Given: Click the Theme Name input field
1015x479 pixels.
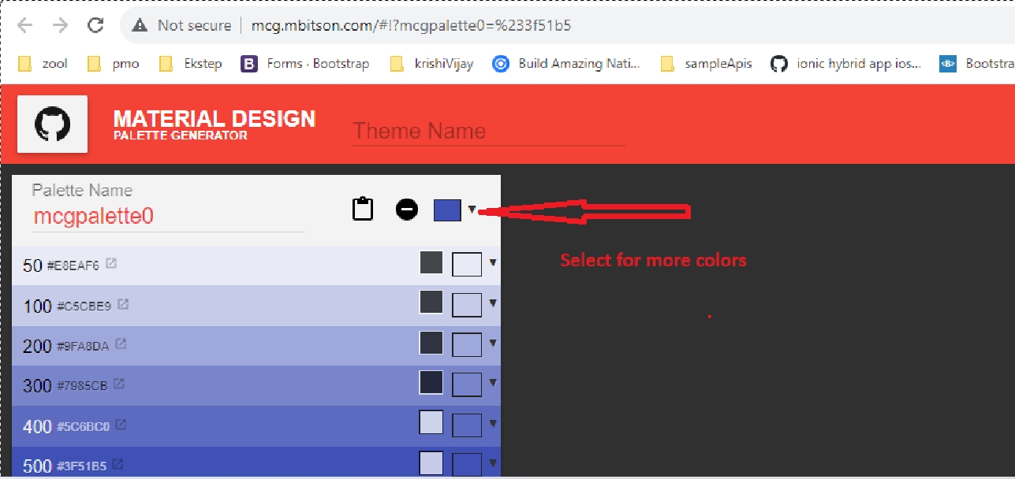Looking at the screenshot, I should tap(487, 131).
